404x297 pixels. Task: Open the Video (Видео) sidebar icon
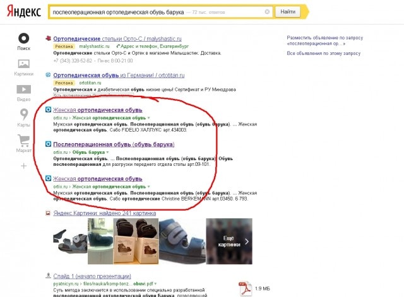point(23,90)
